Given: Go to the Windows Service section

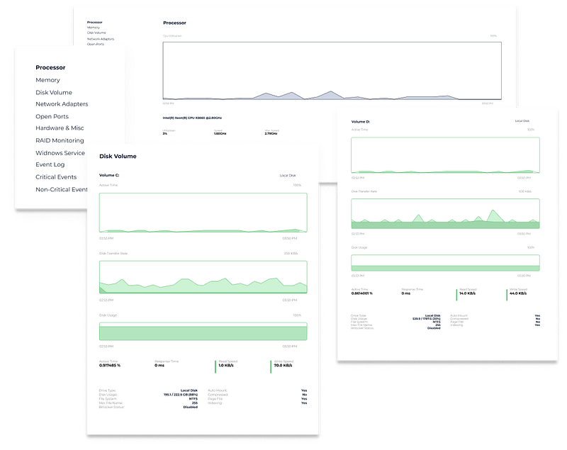Looking at the screenshot, I should coord(62,152).
